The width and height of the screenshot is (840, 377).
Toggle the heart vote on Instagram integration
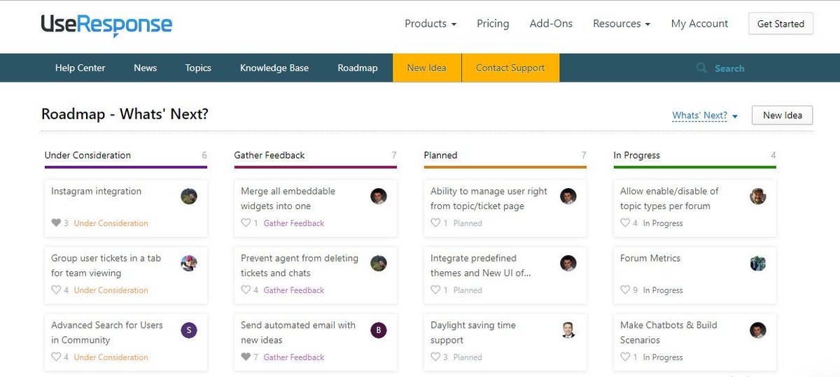tap(56, 223)
